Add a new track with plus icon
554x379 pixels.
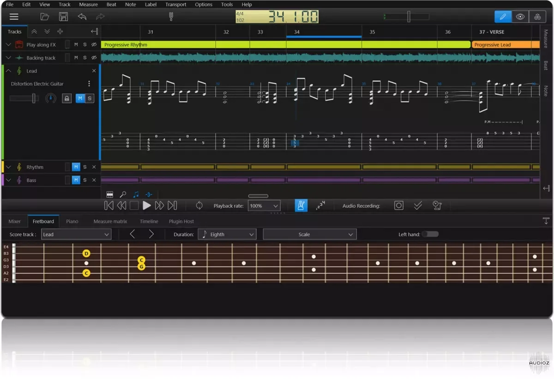(60, 31)
